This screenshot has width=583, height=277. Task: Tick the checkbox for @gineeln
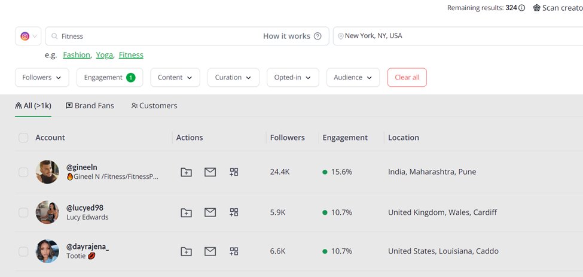23,172
